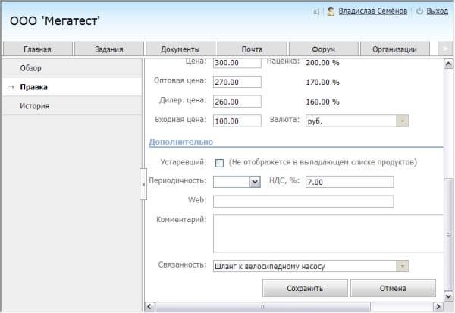
Task: Click the power icon beside Выход
Action: [419, 11]
